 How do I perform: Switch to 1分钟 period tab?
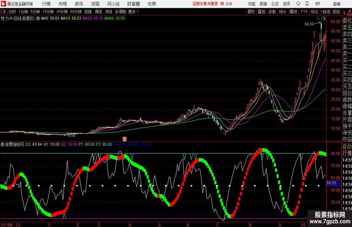coord(23,12)
